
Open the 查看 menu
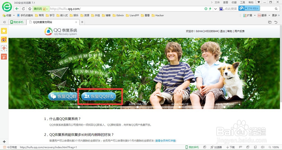pyautogui.click(x=226, y=2)
